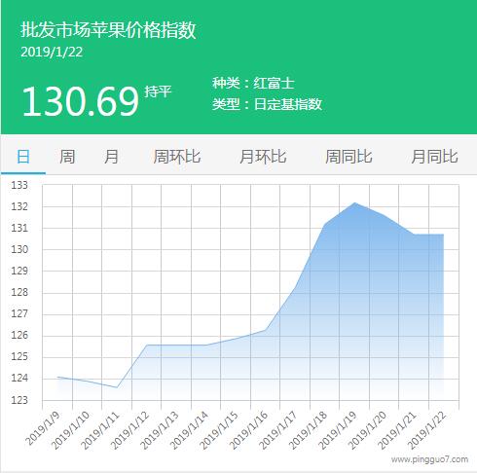Click y-axis value 132
Image resolution: width=477 pixels, height=473 pixels.
pyautogui.click(x=19, y=206)
